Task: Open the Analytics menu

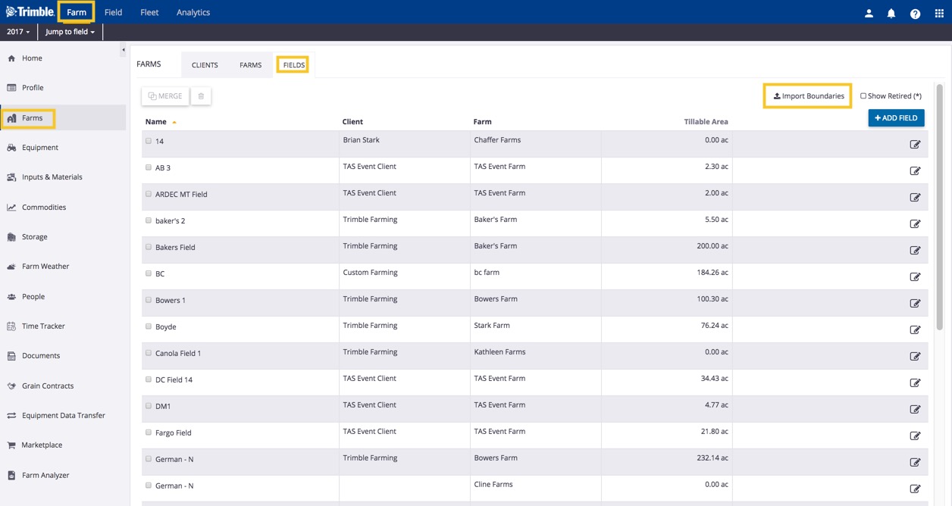Action: 193,13
